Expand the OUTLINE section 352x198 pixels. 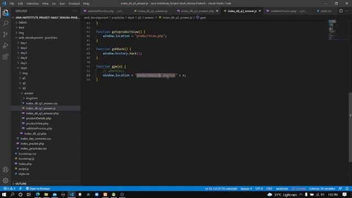pyautogui.click(x=21, y=184)
